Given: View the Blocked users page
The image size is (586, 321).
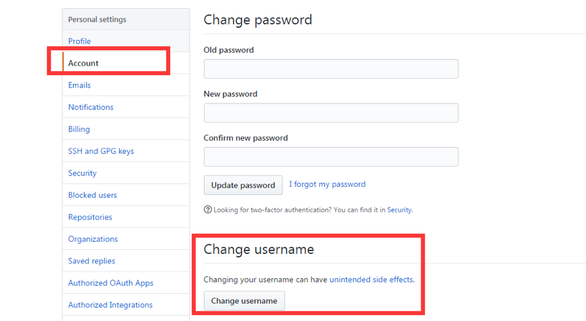Looking at the screenshot, I should pyautogui.click(x=92, y=195).
